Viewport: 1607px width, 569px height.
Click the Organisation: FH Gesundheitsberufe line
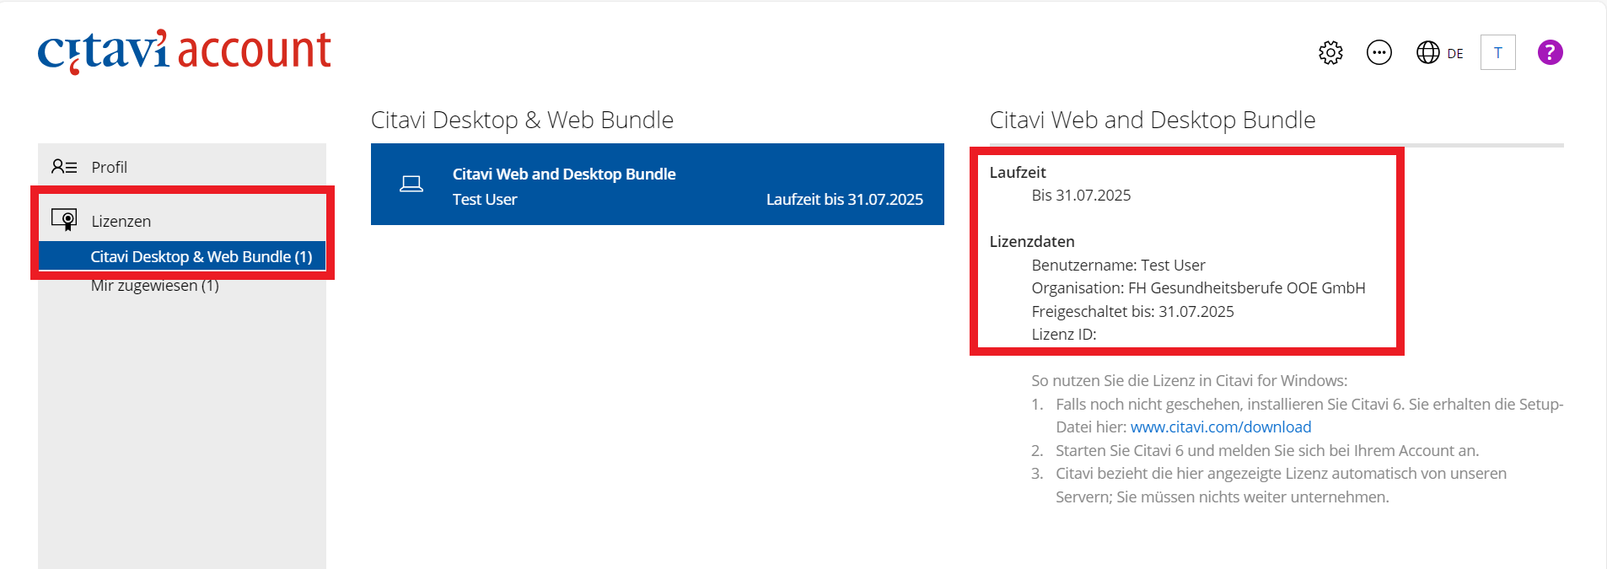pyautogui.click(x=1199, y=288)
